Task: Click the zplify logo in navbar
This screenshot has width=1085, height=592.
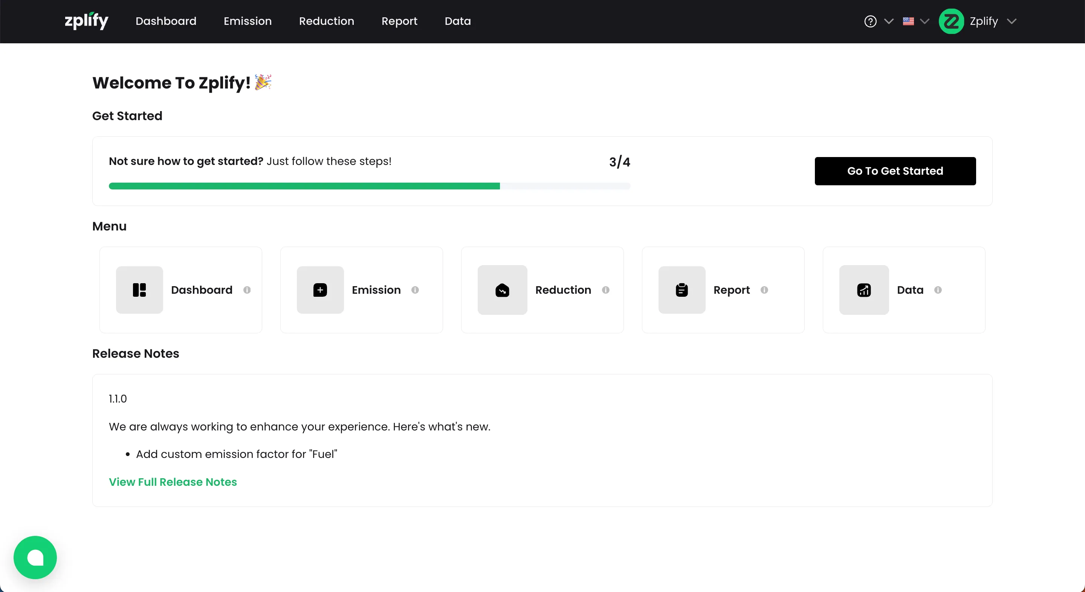Action: (x=86, y=21)
